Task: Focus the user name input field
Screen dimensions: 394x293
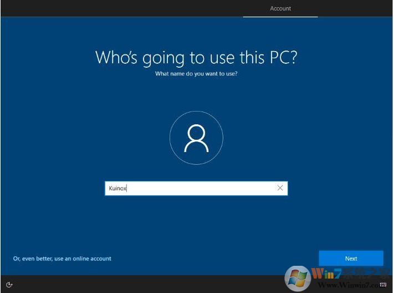Action: 188,188
